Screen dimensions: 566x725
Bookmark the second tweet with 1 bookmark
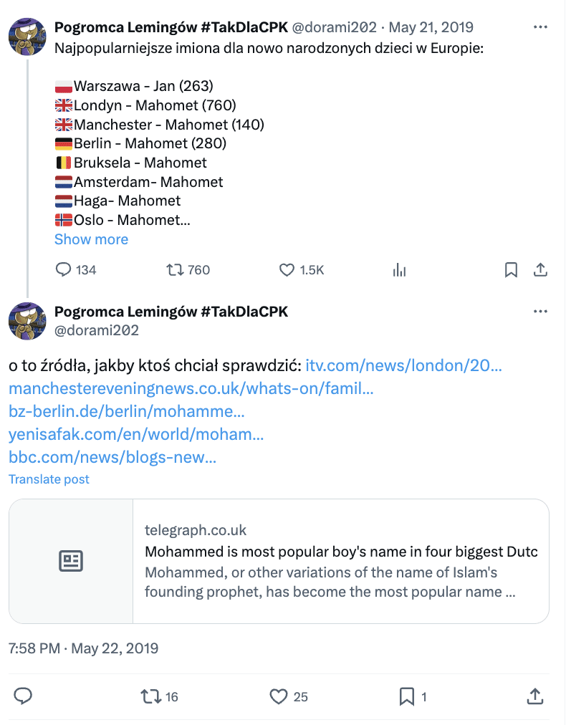pos(406,696)
